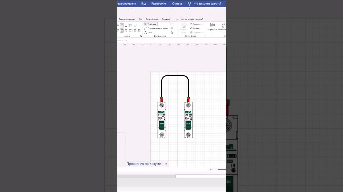Open the Линия line style dropdown

[195, 28]
